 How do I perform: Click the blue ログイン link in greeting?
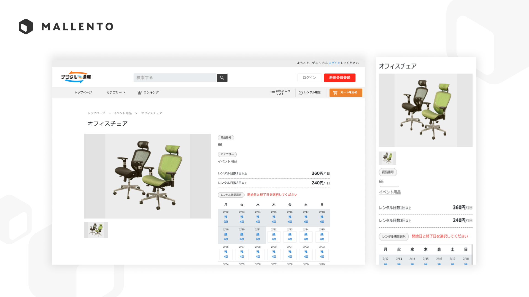(x=334, y=63)
